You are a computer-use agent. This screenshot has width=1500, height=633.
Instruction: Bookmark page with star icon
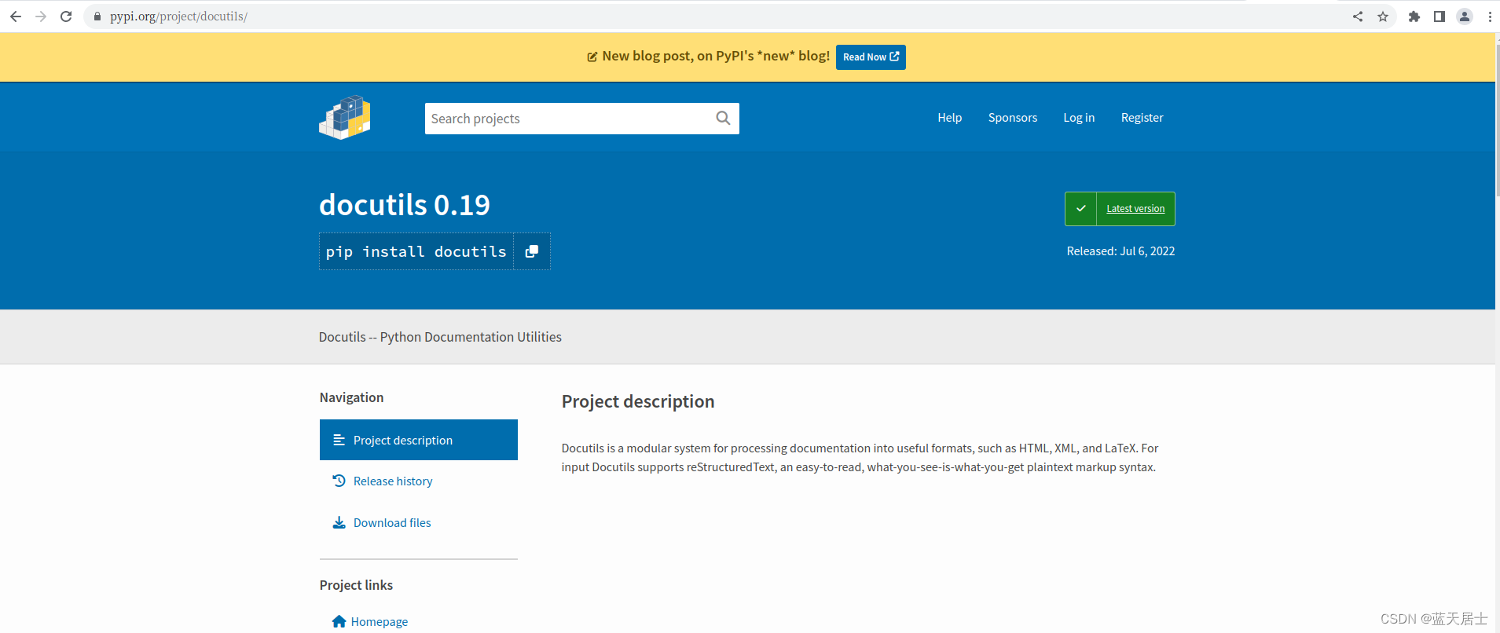point(1383,16)
